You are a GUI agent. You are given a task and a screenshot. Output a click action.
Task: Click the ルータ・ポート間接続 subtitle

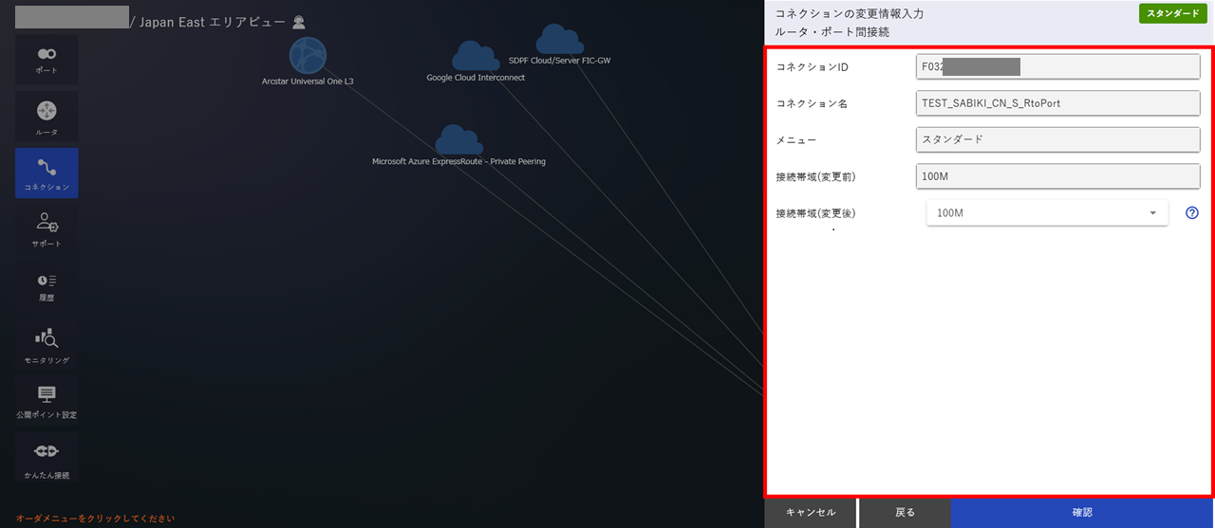click(x=832, y=32)
